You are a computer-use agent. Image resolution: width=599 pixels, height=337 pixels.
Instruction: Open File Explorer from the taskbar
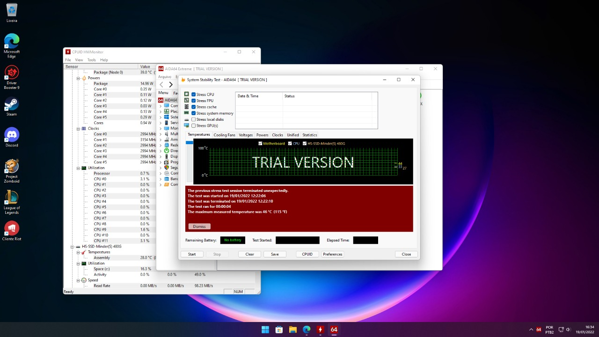click(293, 330)
